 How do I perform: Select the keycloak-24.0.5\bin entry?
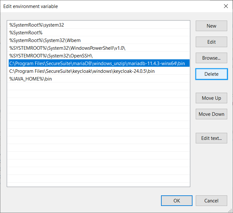point(99,71)
